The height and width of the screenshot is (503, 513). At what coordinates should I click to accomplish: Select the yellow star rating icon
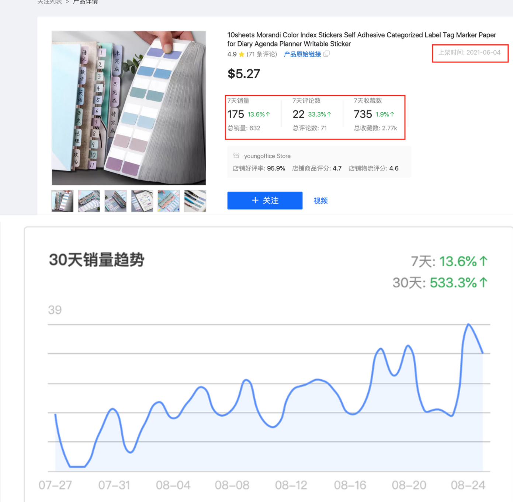(241, 54)
